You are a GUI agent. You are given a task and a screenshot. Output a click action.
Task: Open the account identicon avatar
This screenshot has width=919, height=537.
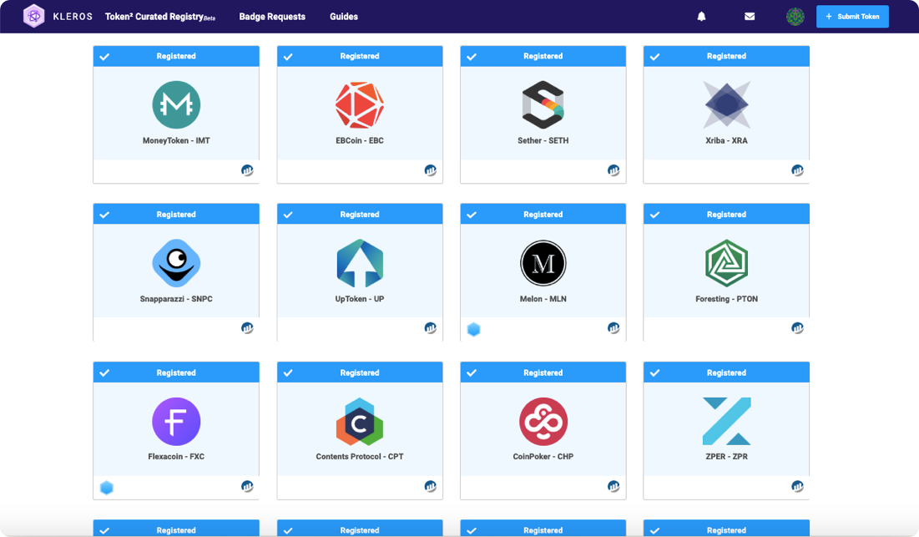(x=795, y=17)
